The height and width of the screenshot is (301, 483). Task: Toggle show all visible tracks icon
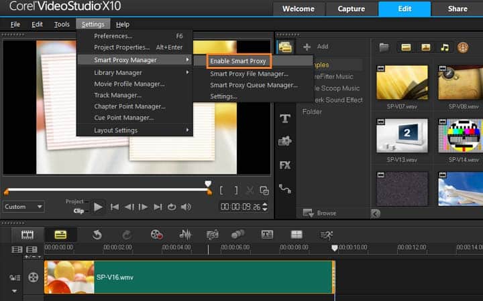(17, 249)
